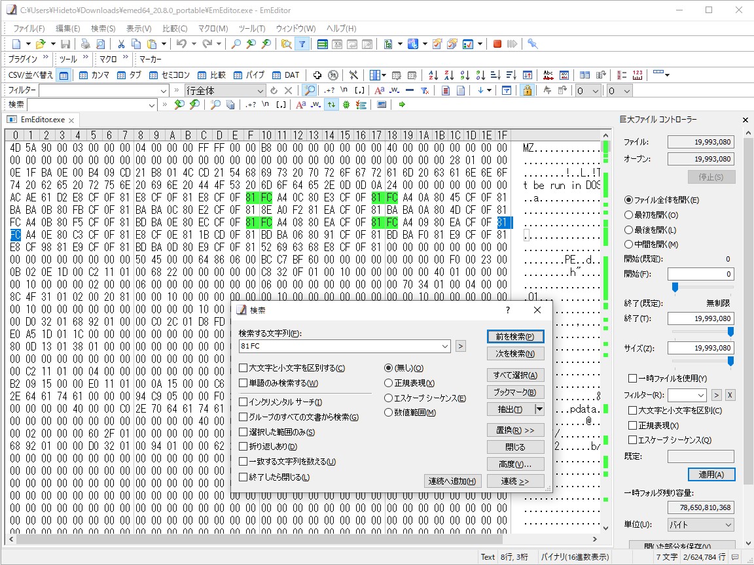The image size is (754, 565).
Task: Click the Sort Z to A icon
Action: point(449,75)
